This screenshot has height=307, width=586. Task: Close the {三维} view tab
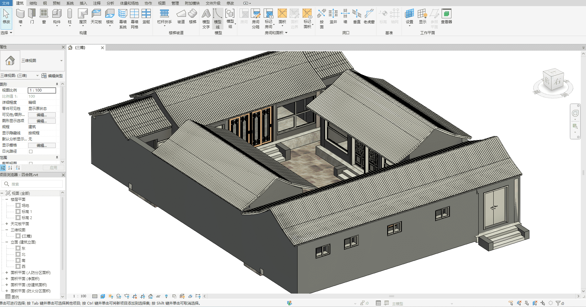pos(102,48)
